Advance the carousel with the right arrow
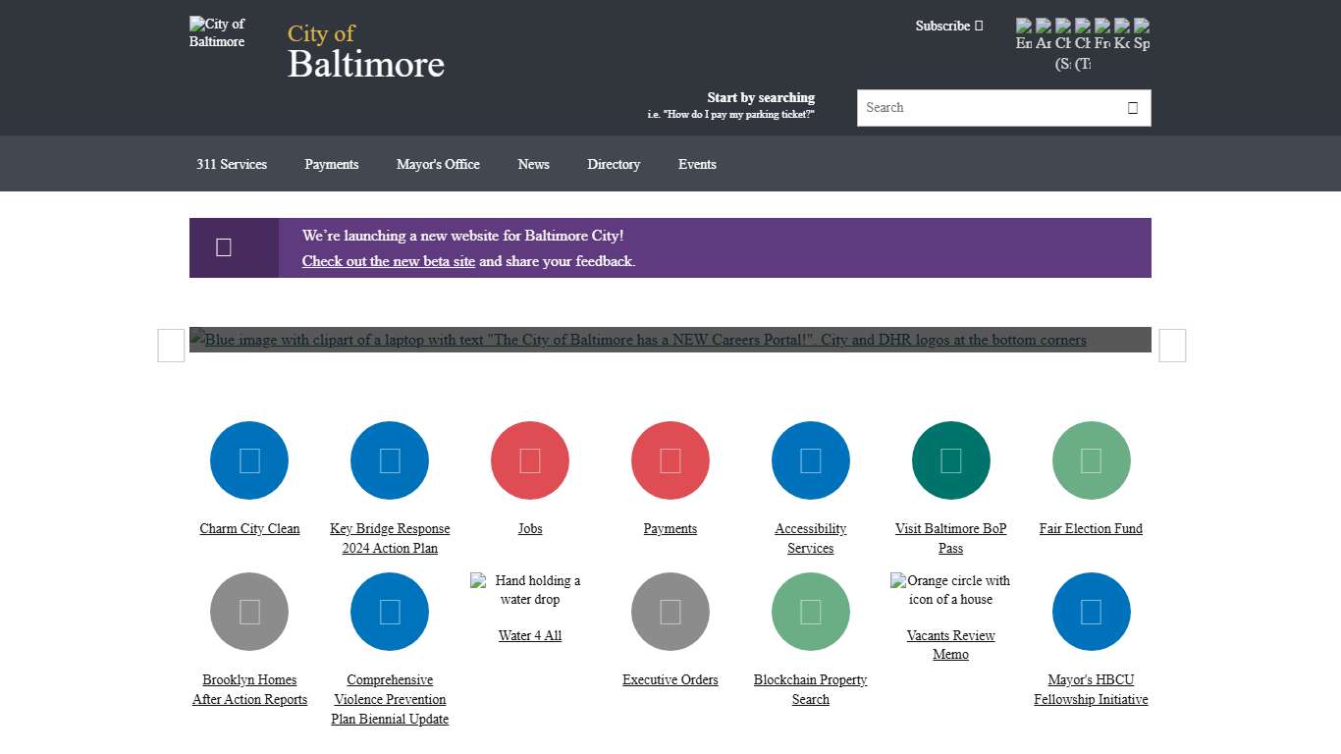Viewport: 1341px width, 754px height. point(1171,346)
